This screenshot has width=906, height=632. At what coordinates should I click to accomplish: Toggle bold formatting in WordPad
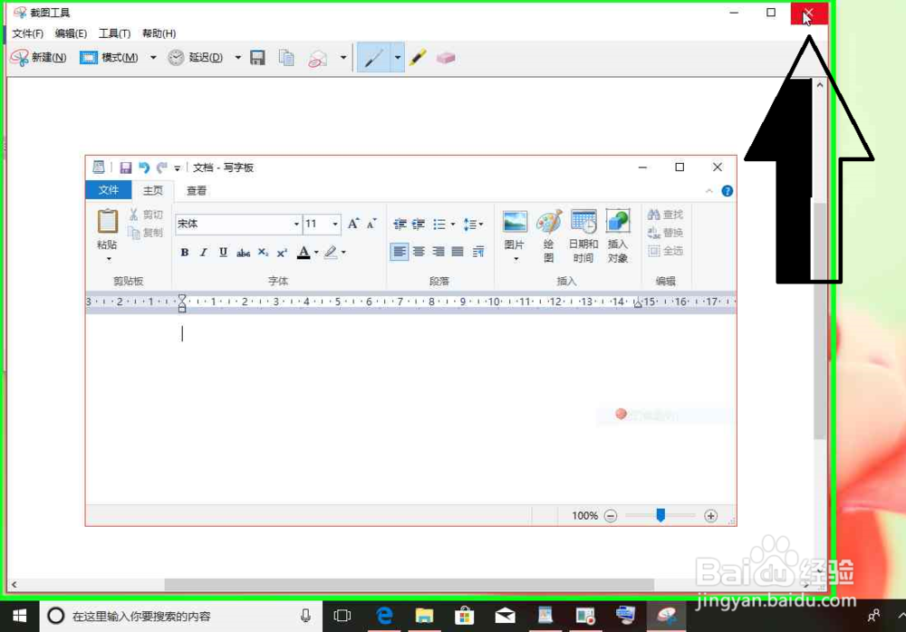[185, 252]
